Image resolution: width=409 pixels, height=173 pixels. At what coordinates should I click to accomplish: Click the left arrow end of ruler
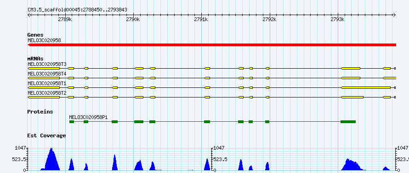point(29,15)
